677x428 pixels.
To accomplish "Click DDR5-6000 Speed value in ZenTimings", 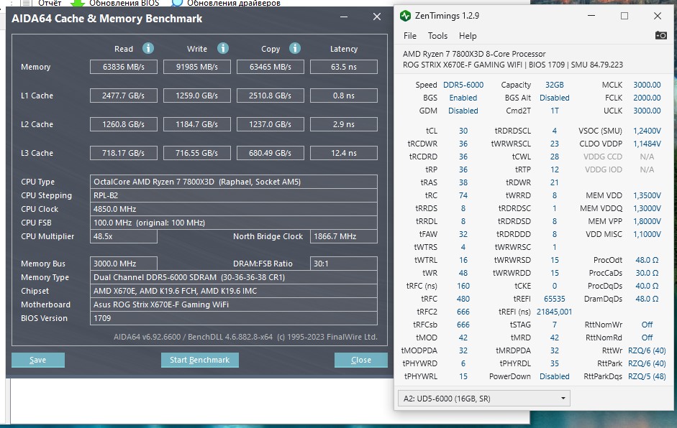I will [463, 85].
